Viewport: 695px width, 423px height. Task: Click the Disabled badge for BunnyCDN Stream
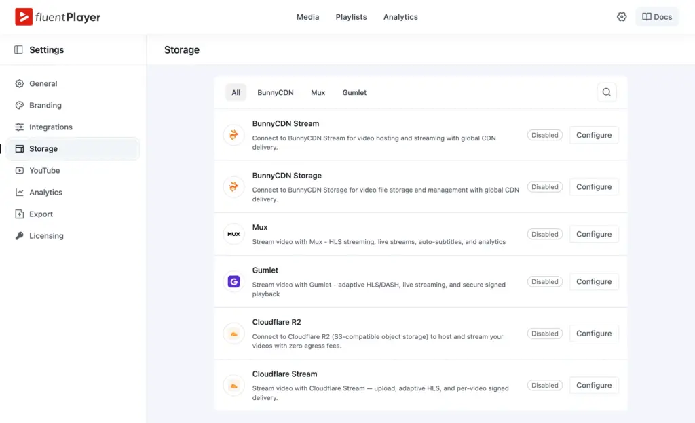545,135
